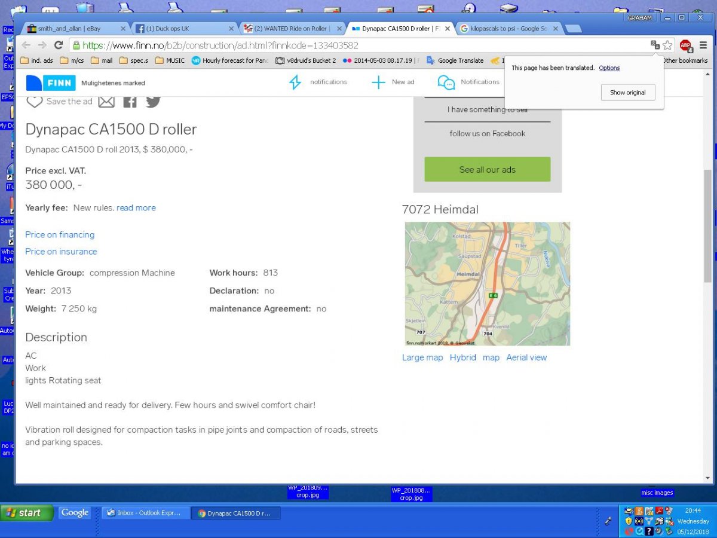Open Price on insurance link
717x538 pixels.
(61, 252)
